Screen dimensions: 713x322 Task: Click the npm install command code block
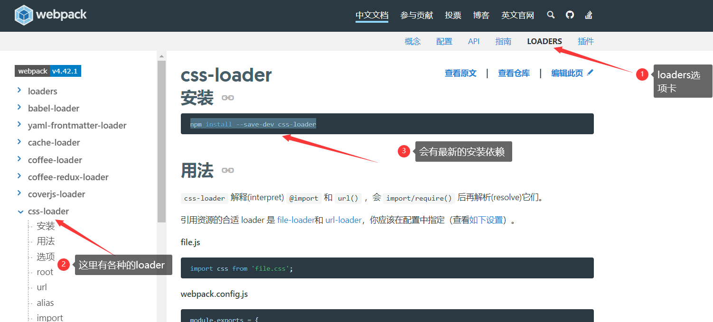point(387,124)
